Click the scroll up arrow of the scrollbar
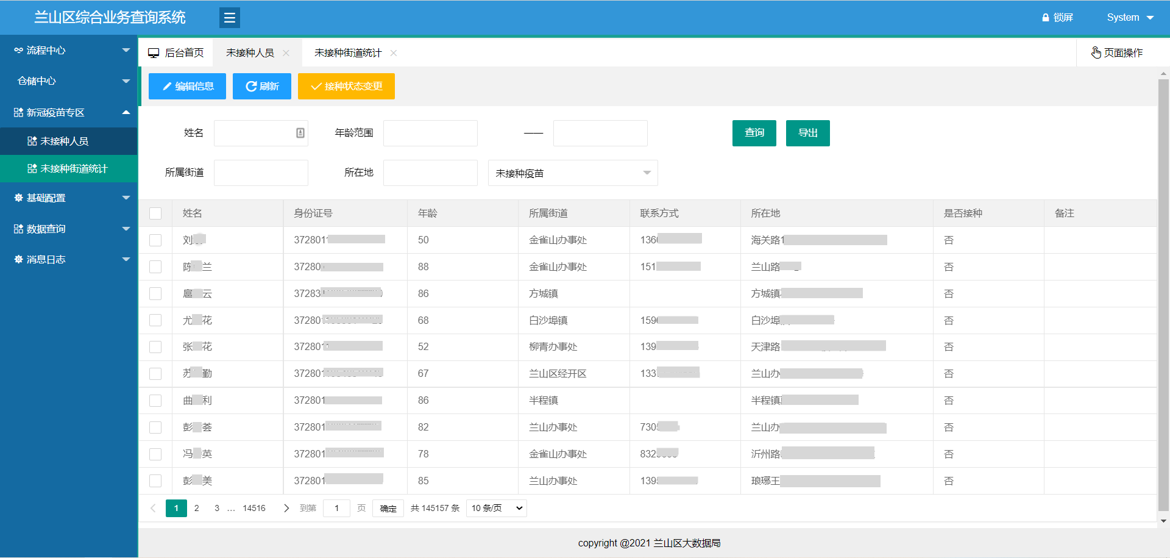The height and width of the screenshot is (558, 1170). point(1163,73)
